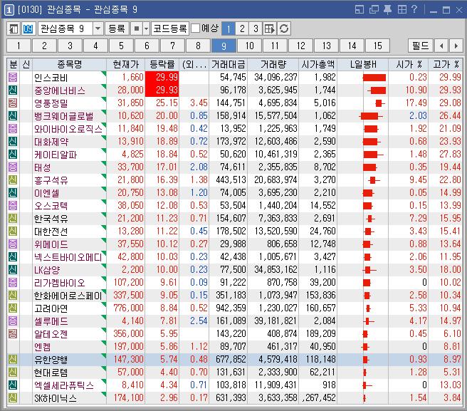The width and height of the screenshot is (467, 411).
Task: Click the 증 badge on the 위메이드 row
Action: 13,244
